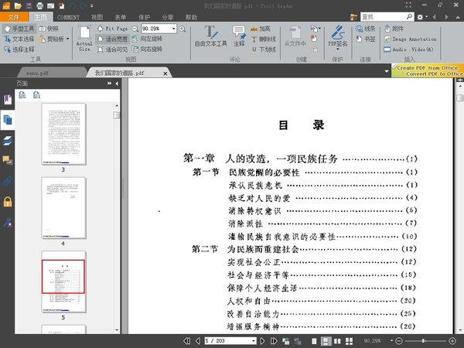Expand the 剪贴板 clipboard dropdown

point(67,38)
